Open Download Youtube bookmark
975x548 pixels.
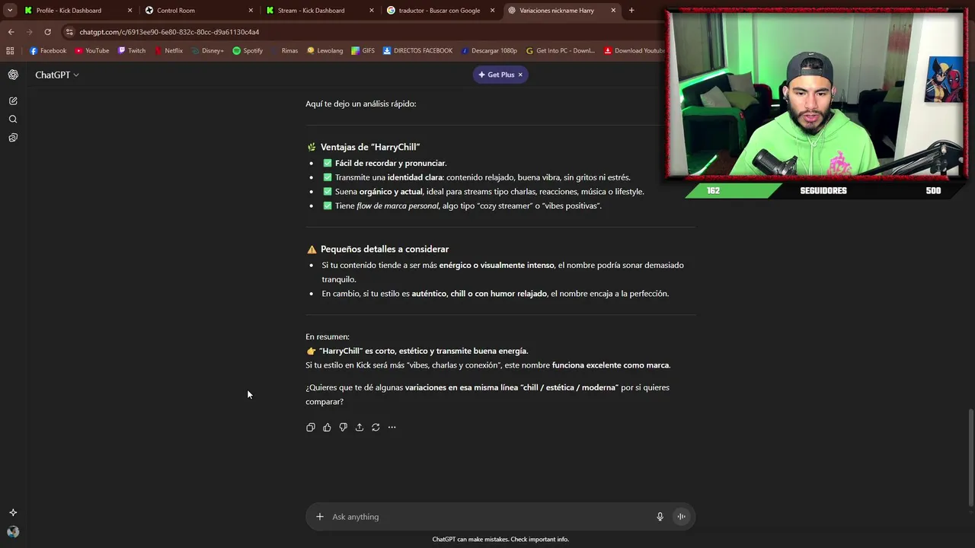pos(635,51)
